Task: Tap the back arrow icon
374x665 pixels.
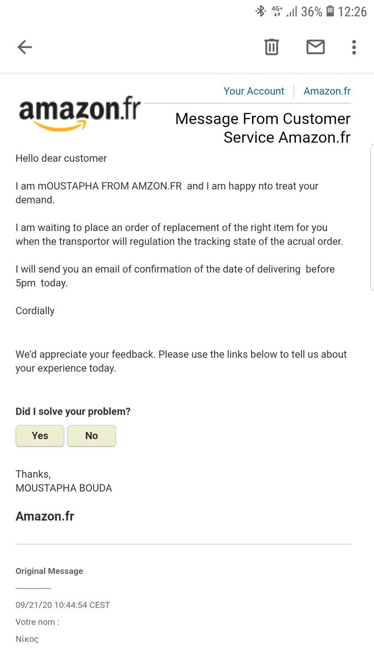Action: 25,47
